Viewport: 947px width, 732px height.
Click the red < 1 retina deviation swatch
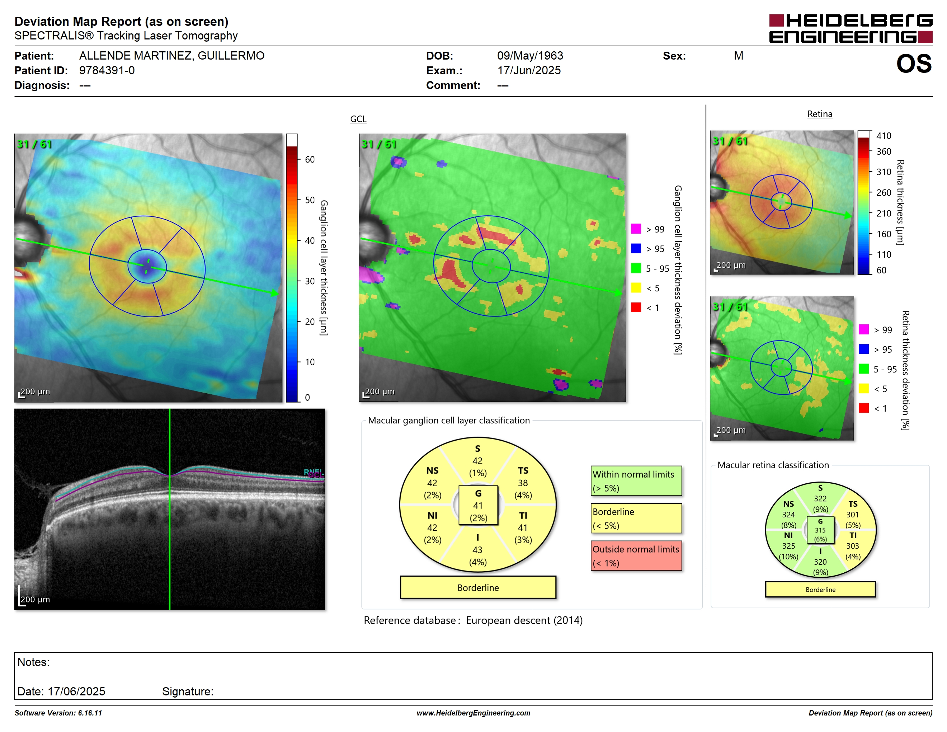(863, 408)
